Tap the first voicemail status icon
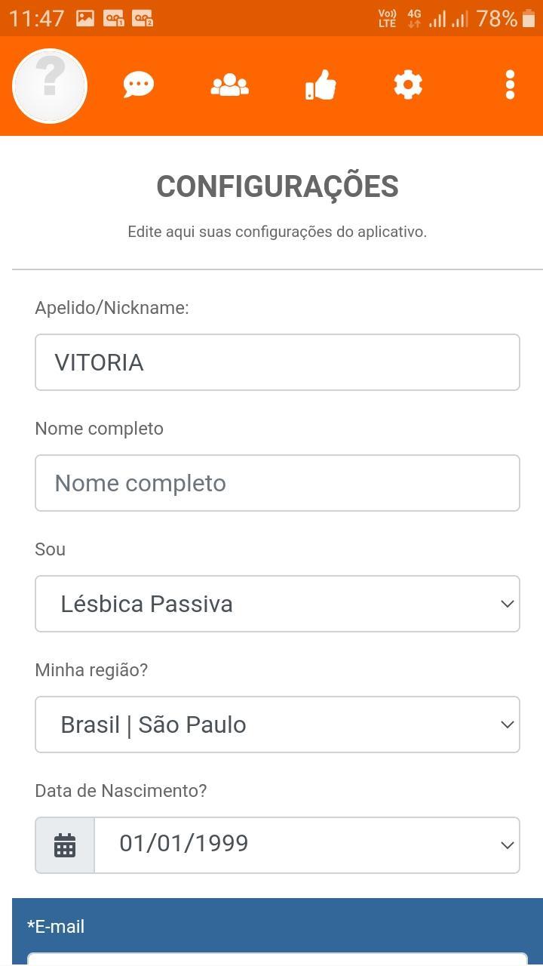 tap(113, 18)
